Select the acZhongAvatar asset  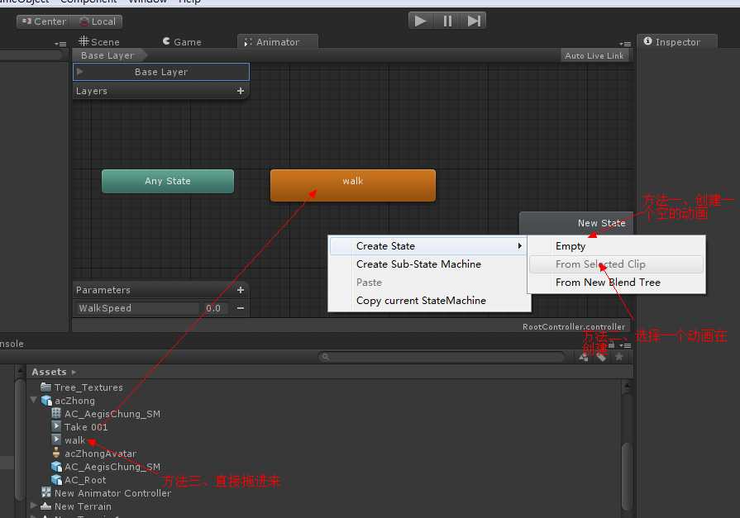point(94,454)
